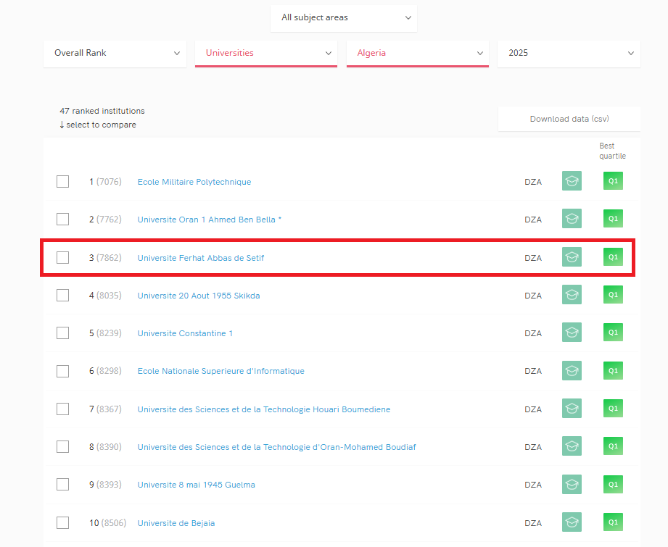Image resolution: width=668 pixels, height=547 pixels.
Task: Click the Q1 quartile badge for Universite 8 mai 1945 Guelma
Action: tap(613, 484)
